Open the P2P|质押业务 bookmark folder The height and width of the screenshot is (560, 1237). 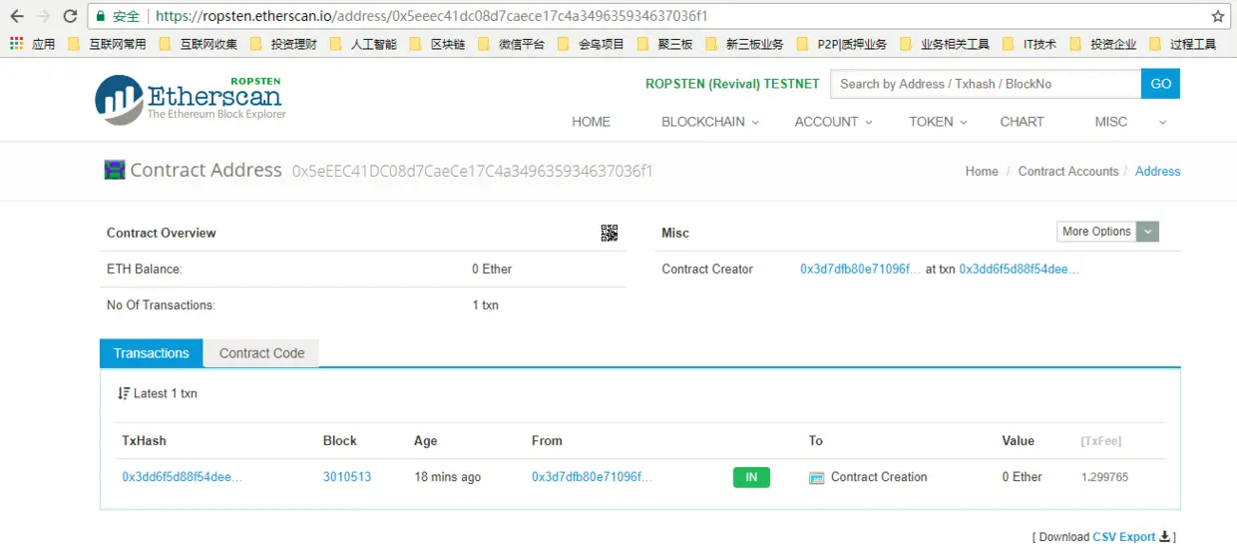842,44
